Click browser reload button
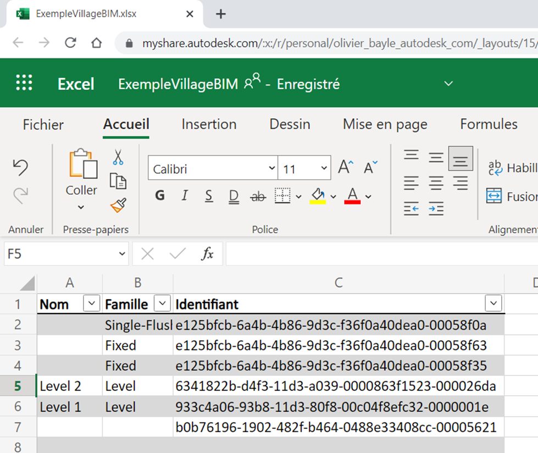 click(70, 43)
